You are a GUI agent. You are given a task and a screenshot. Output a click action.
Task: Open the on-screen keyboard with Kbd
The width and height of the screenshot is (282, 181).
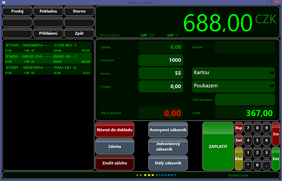(239, 159)
